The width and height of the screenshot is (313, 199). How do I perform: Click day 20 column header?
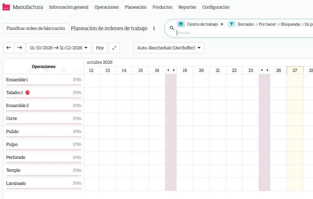pyautogui.click(x=201, y=70)
